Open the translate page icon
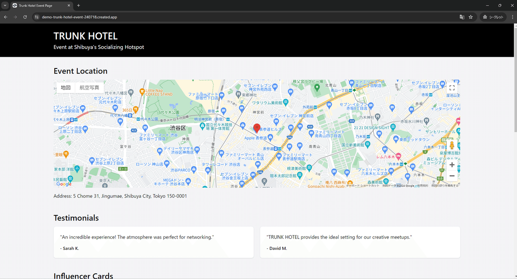Screen dimensions: 517x279 click(x=462, y=17)
